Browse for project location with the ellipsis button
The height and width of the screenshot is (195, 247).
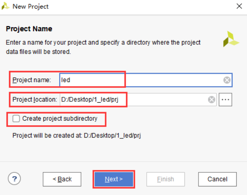tap(226, 99)
